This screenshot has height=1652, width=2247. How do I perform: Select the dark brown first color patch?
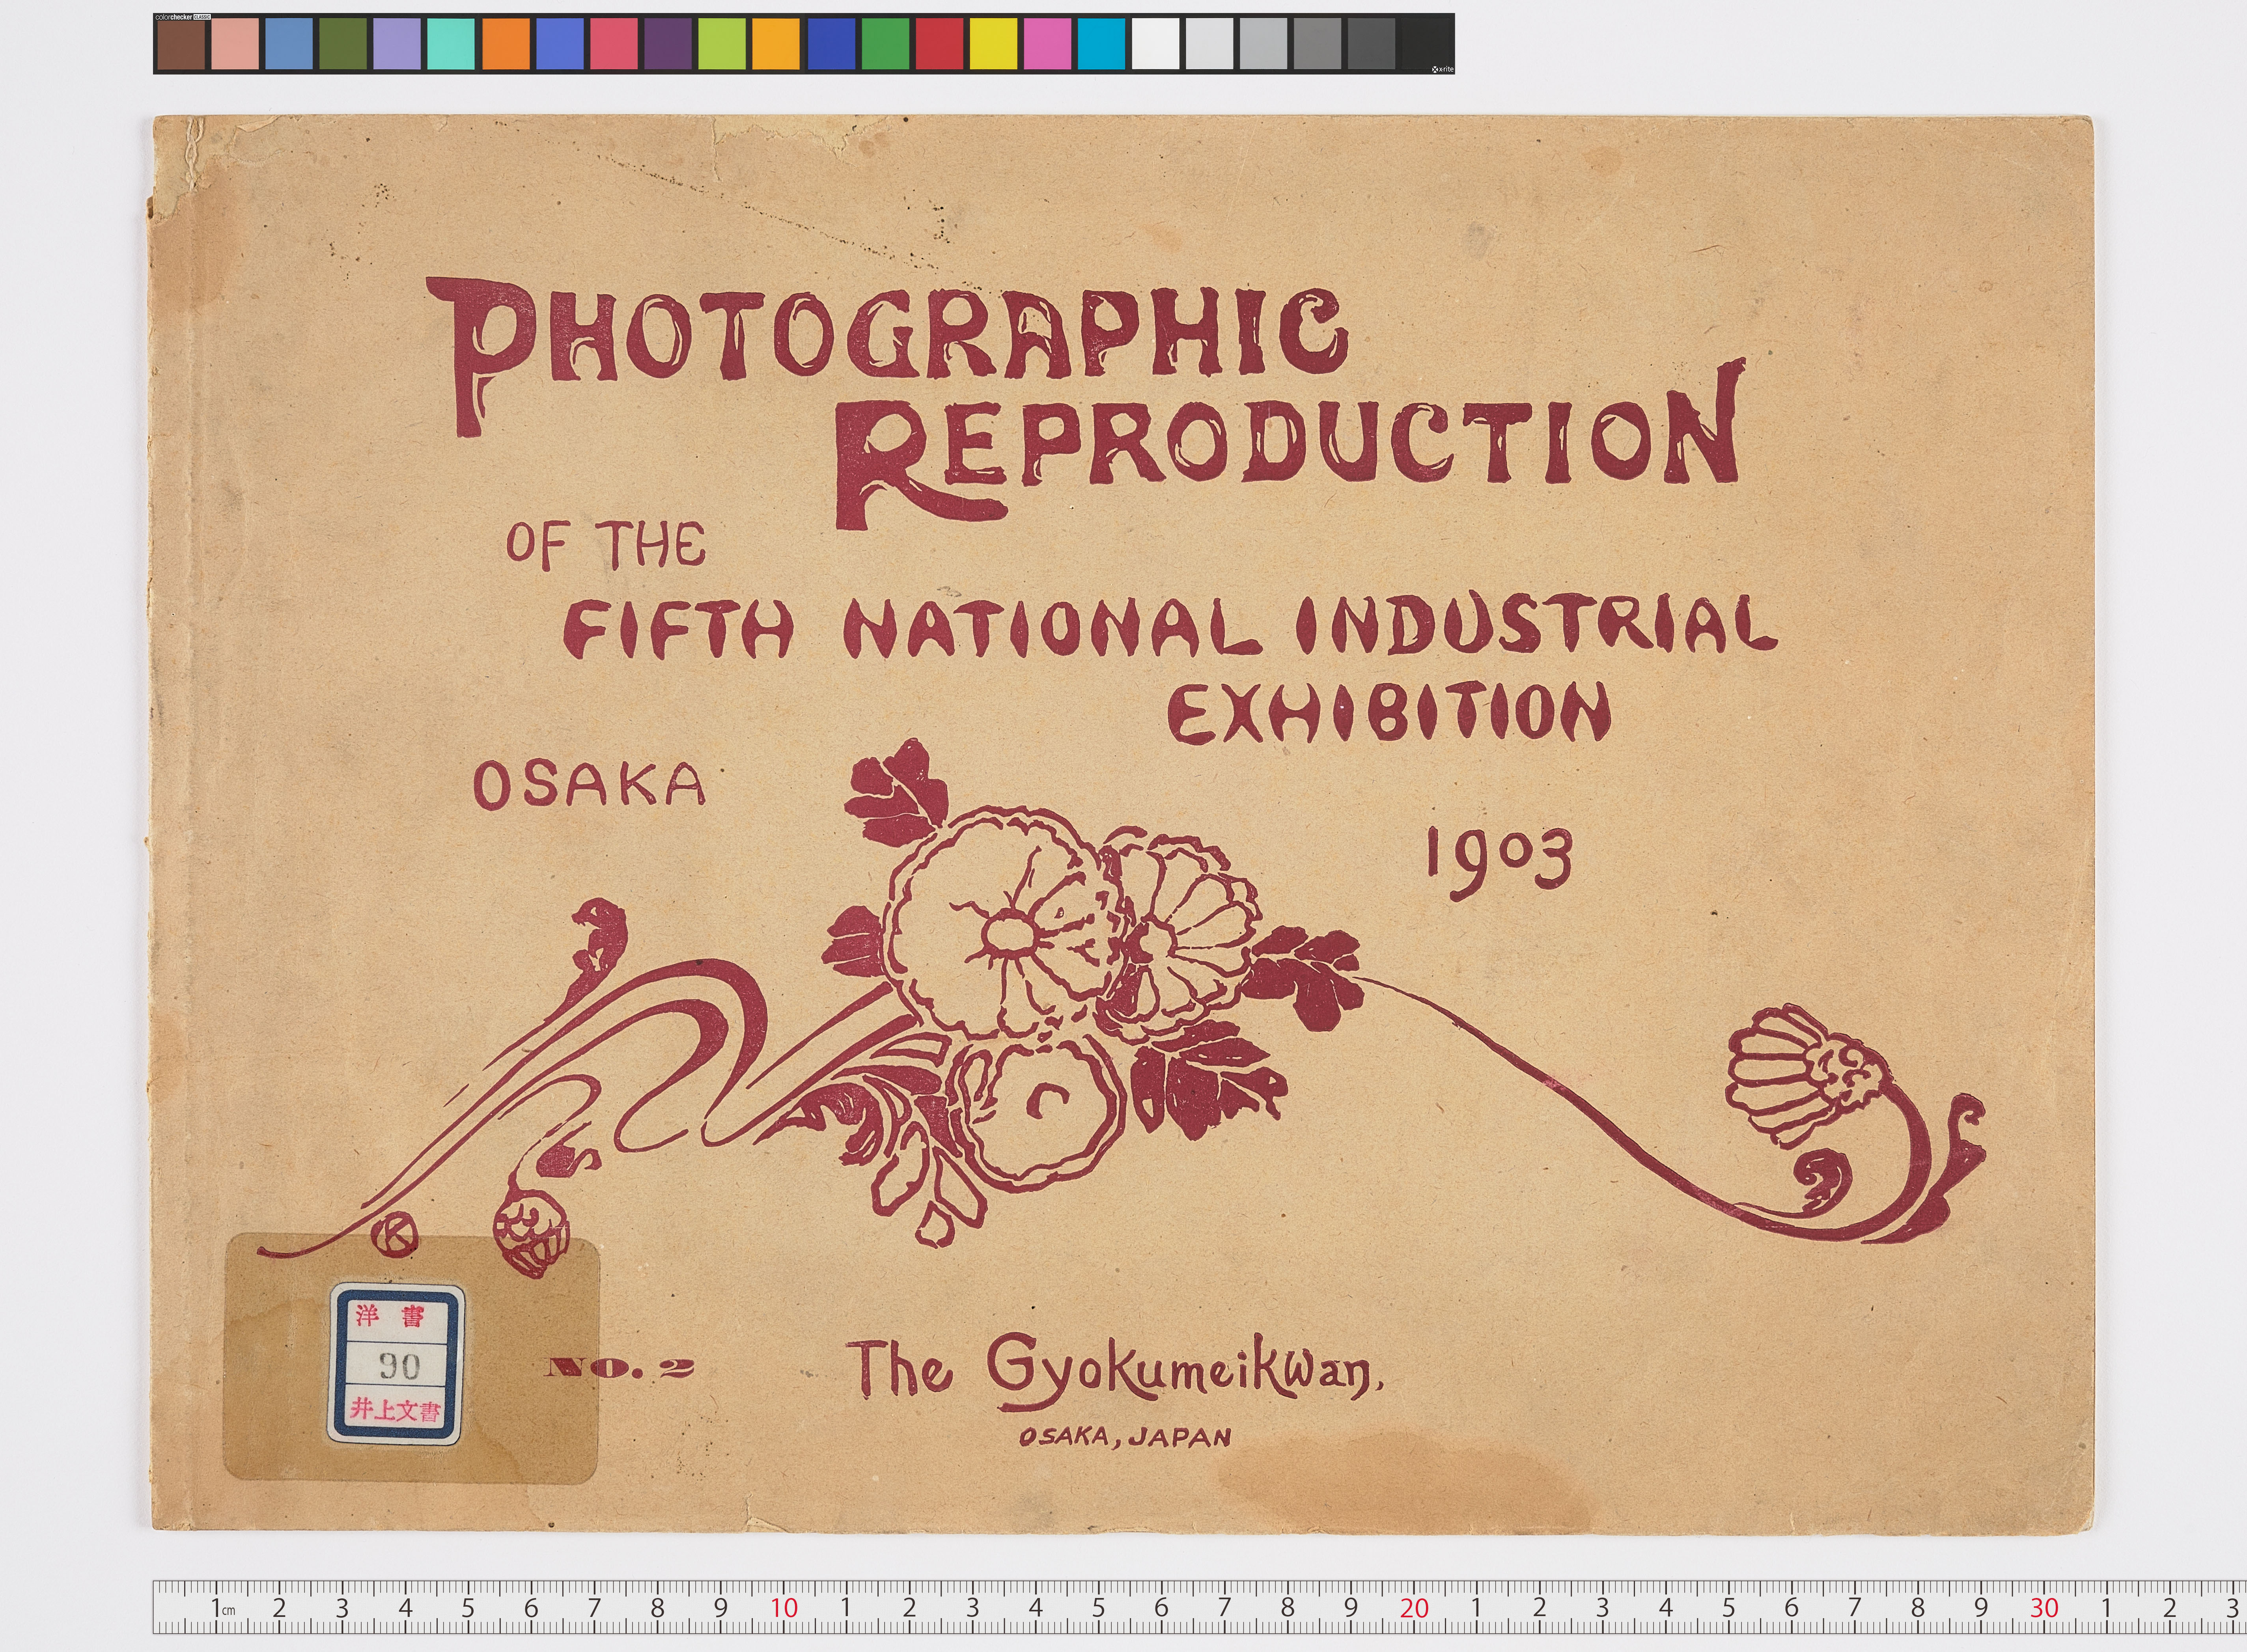coord(181,45)
